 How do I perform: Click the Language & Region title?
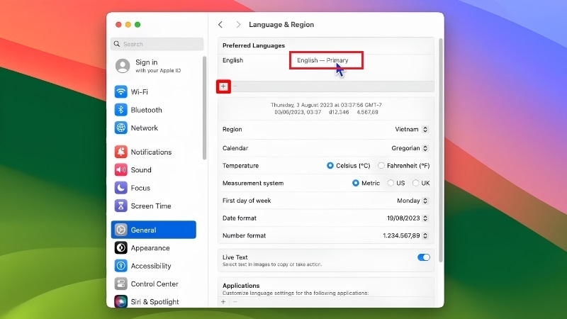pos(281,25)
